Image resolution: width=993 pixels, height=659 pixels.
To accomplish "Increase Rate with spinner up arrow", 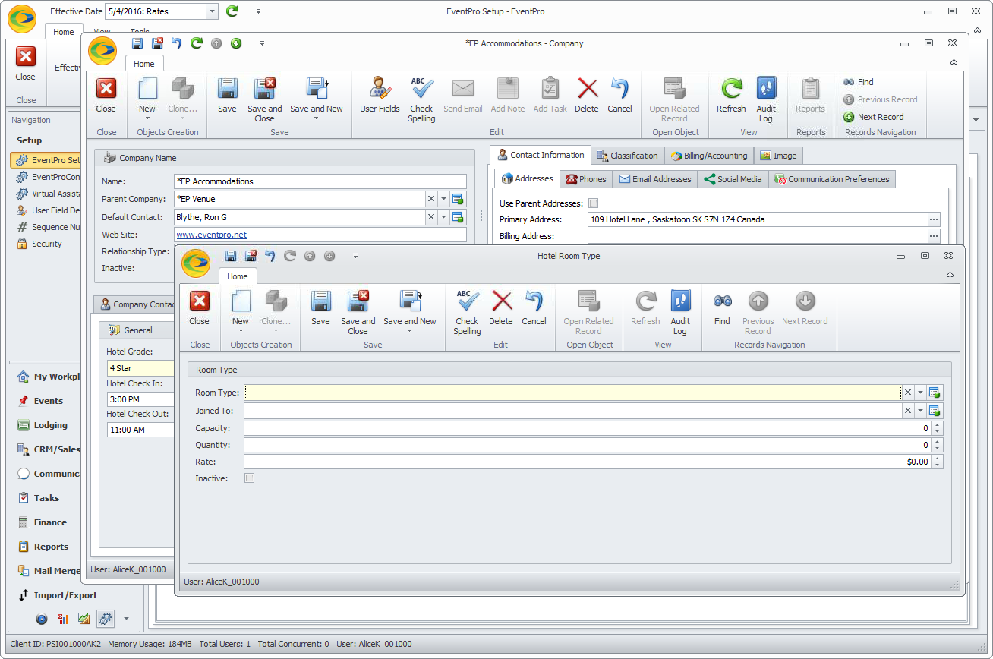I will coord(938,459).
